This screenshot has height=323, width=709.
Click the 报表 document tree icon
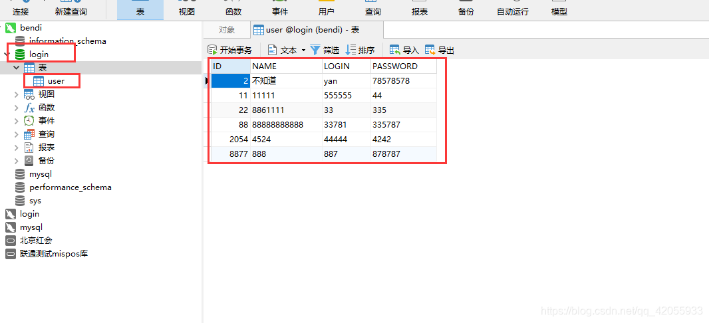point(29,148)
